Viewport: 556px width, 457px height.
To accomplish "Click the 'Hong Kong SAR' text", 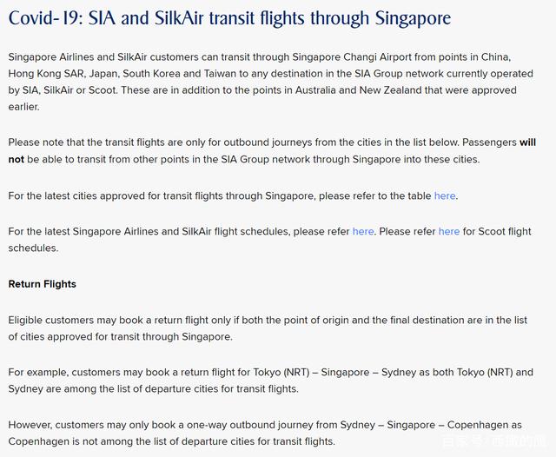I will (x=46, y=73).
